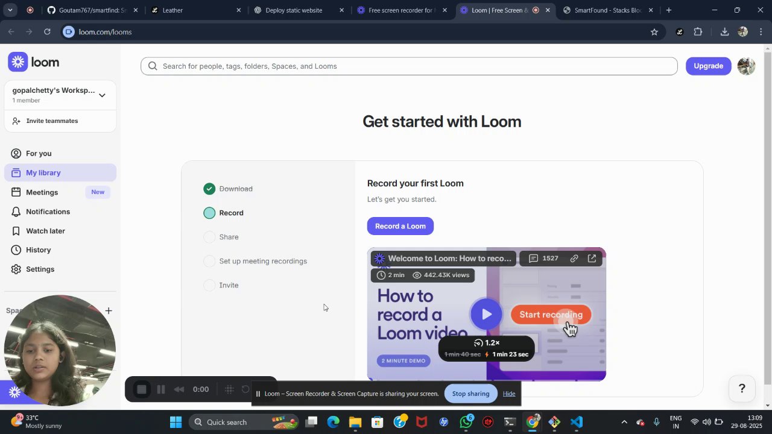Open WhatsApp from taskbar
This screenshot has height=434, width=772.
click(x=466, y=422)
